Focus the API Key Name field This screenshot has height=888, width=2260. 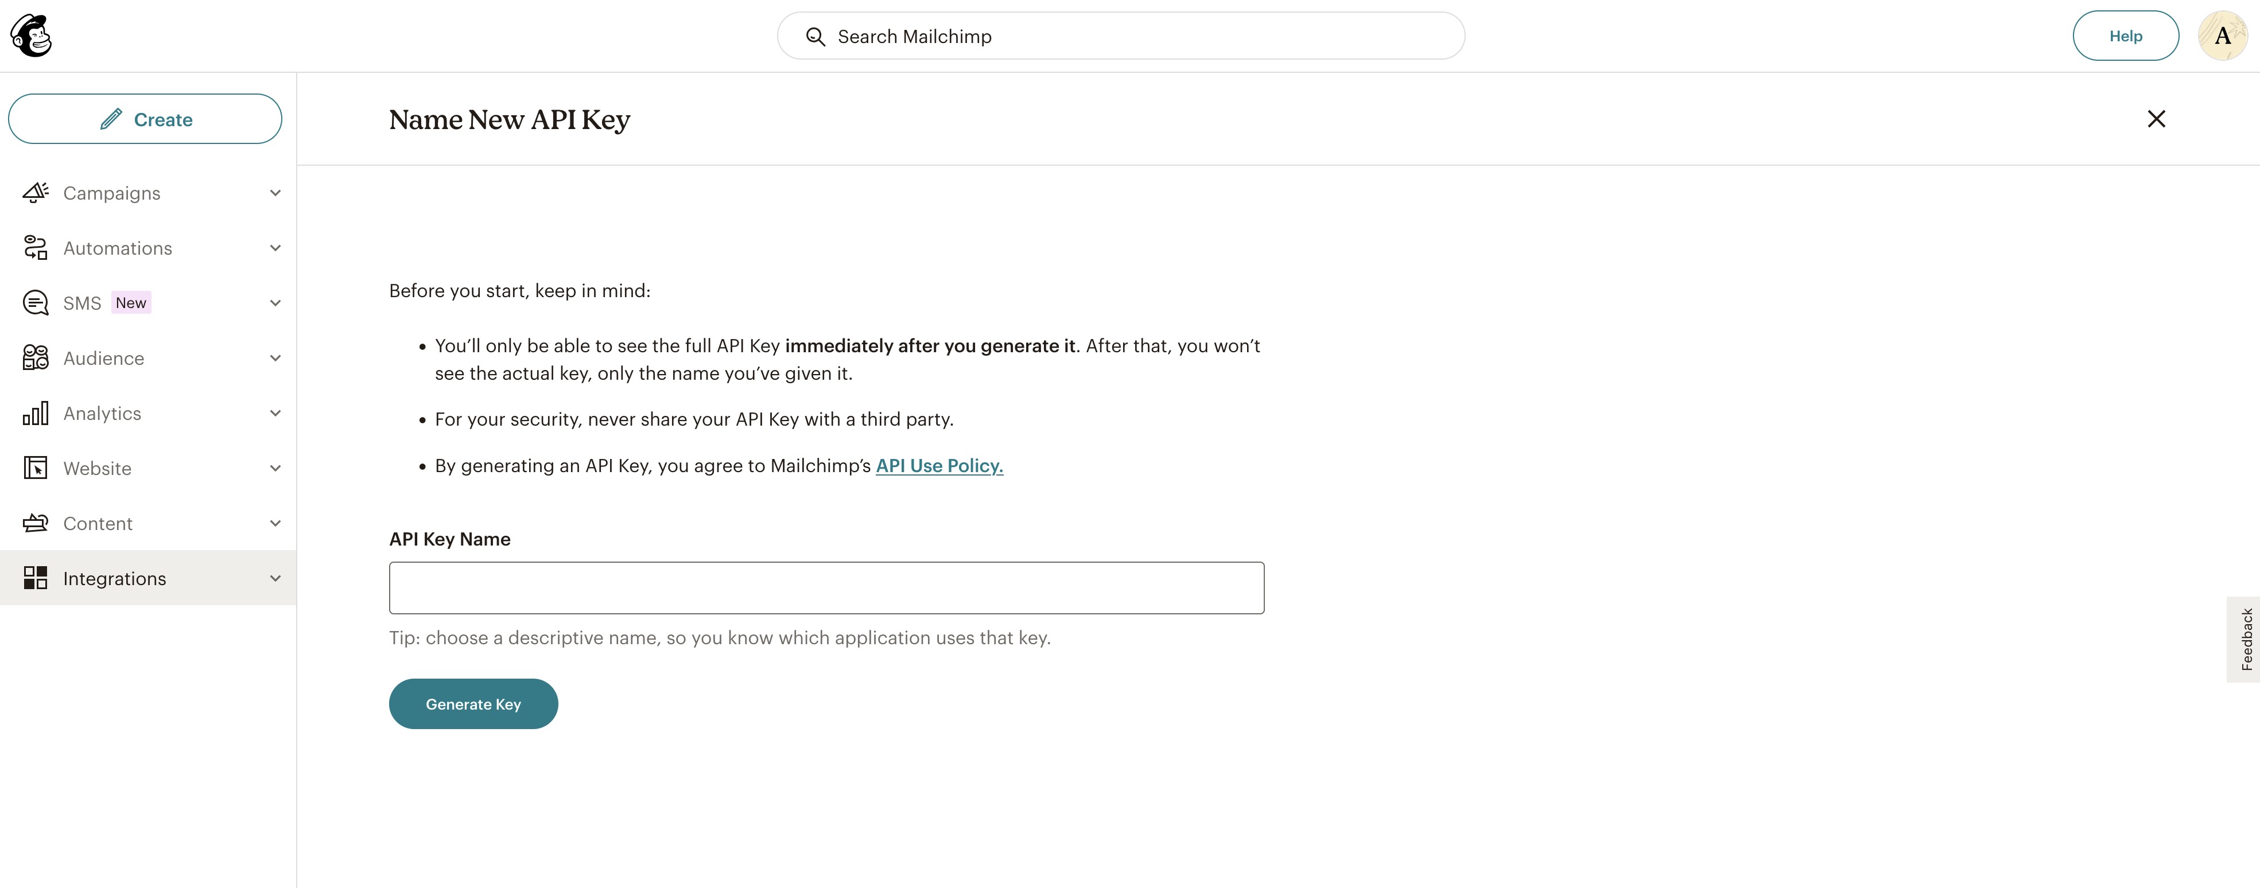(x=826, y=587)
